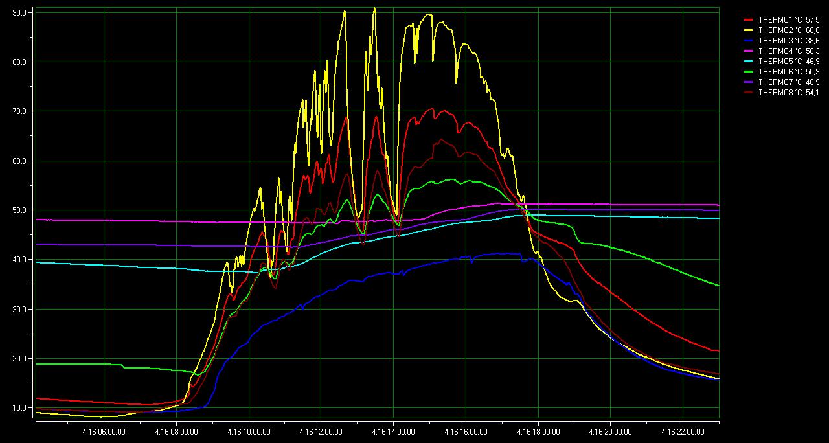The height and width of the screenshot is (443, 829).
Task: Click the blue THERMO3 legend color swatch
Action: (749, 41)
